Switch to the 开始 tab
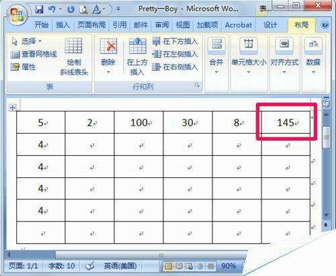This screenshot has height=276, width=336. tap(41, 25)
